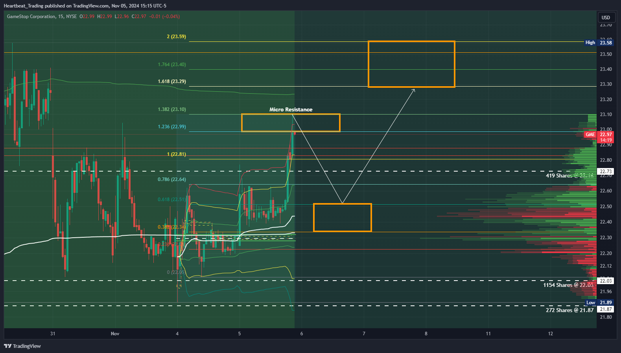The image size is (621, 353).
Task: Select the Fib label 0.786 (22.64)
Action: pyautogui.click(x=172, y=179)
